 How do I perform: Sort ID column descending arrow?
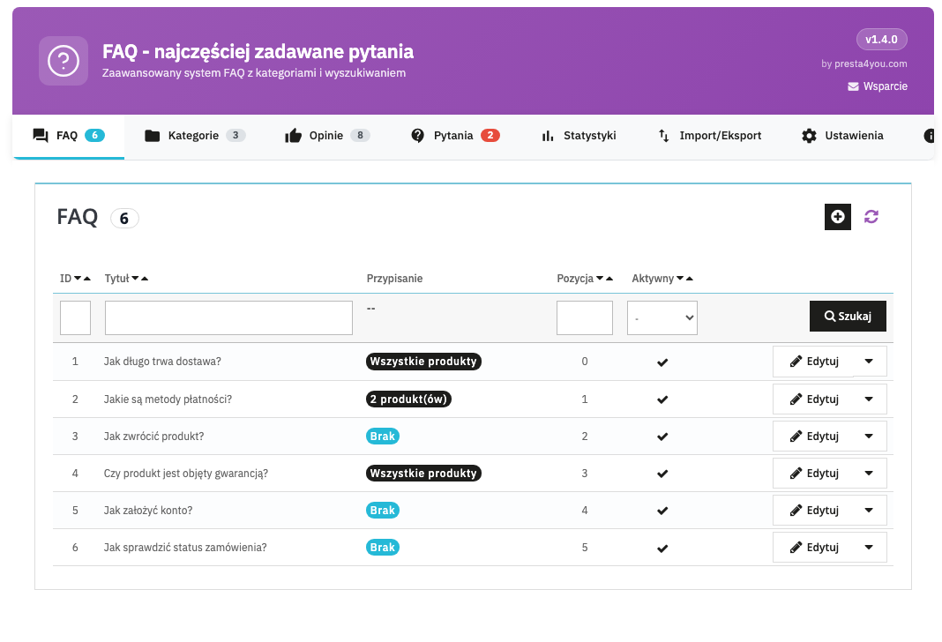(x=78, y=278)
